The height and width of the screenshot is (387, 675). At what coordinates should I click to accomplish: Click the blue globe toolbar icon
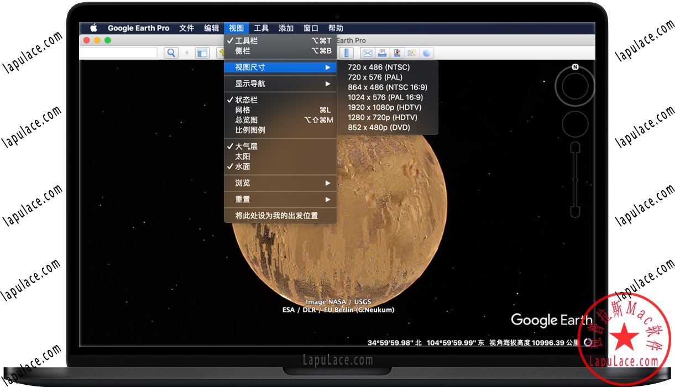click(426, 53)
